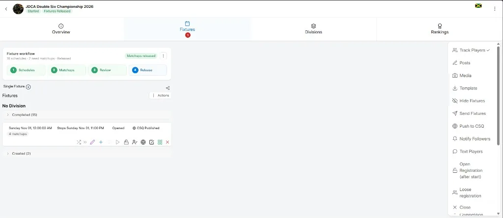The width and height of the screenshot is (503, 218).
Task: Click the padlock icon on the fixture row
Action: pos(126,142)
